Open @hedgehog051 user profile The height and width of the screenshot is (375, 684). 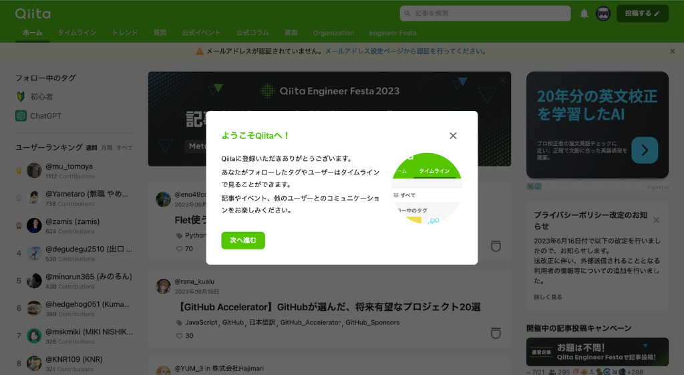[88, 304]
